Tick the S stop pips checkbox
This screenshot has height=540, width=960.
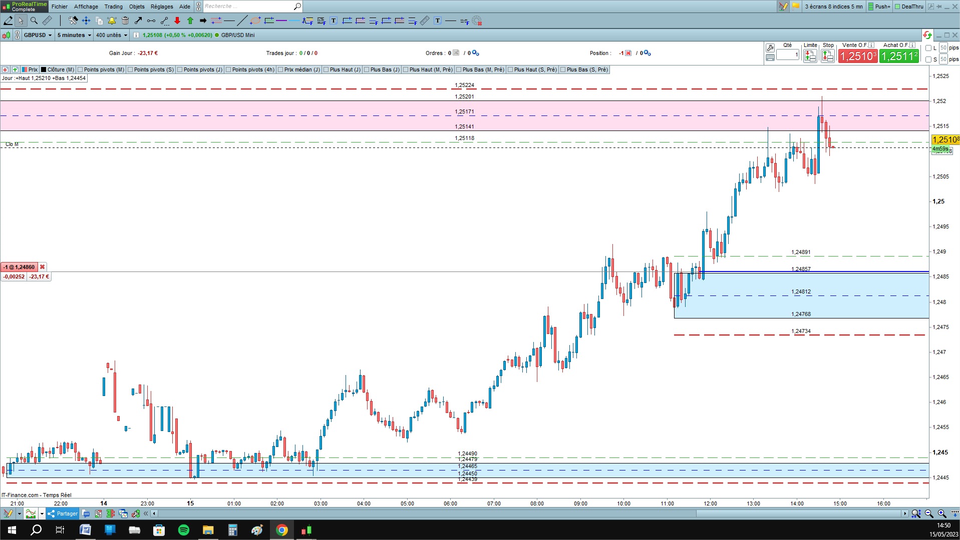click(928, 59)
